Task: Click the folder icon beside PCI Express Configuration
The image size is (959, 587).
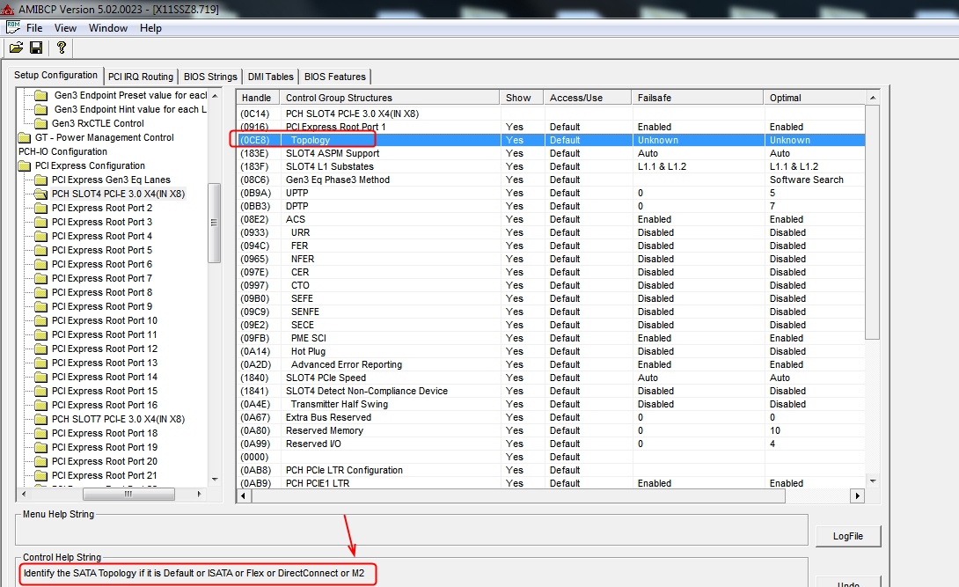Action: point(25,165)
